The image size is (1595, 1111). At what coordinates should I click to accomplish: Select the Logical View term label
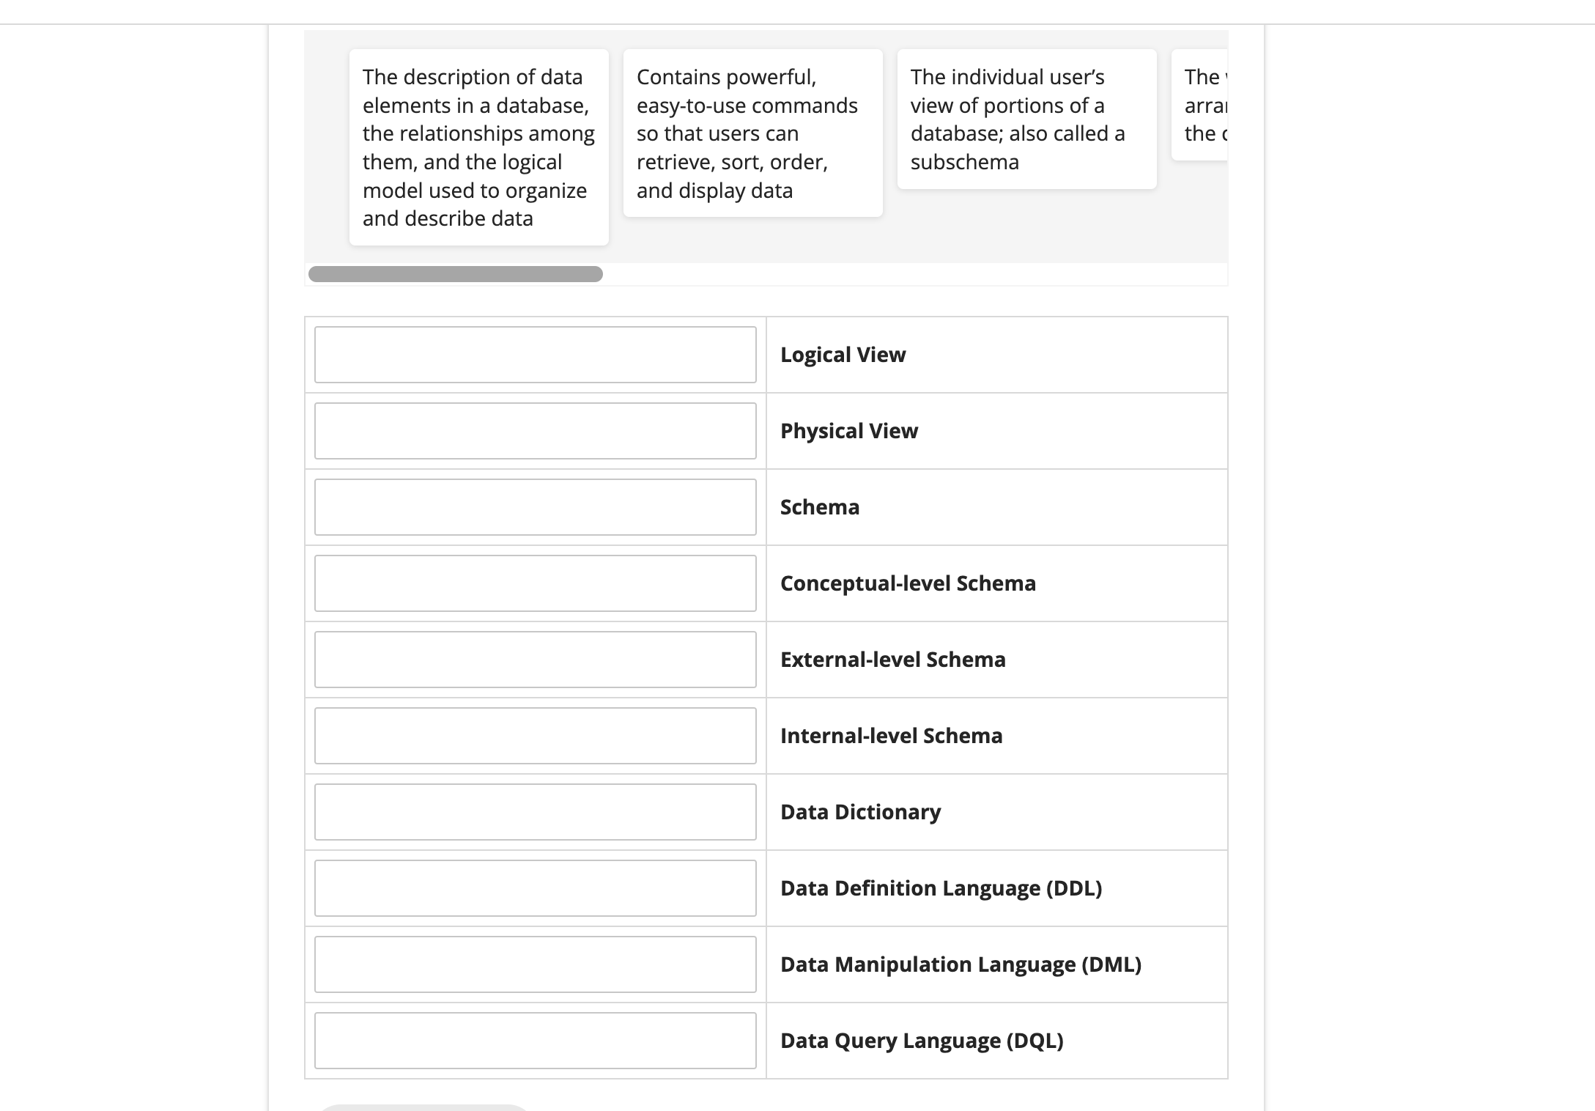tap(842, 355)
